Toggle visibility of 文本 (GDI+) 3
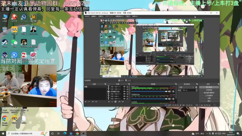 pos(124,94)
